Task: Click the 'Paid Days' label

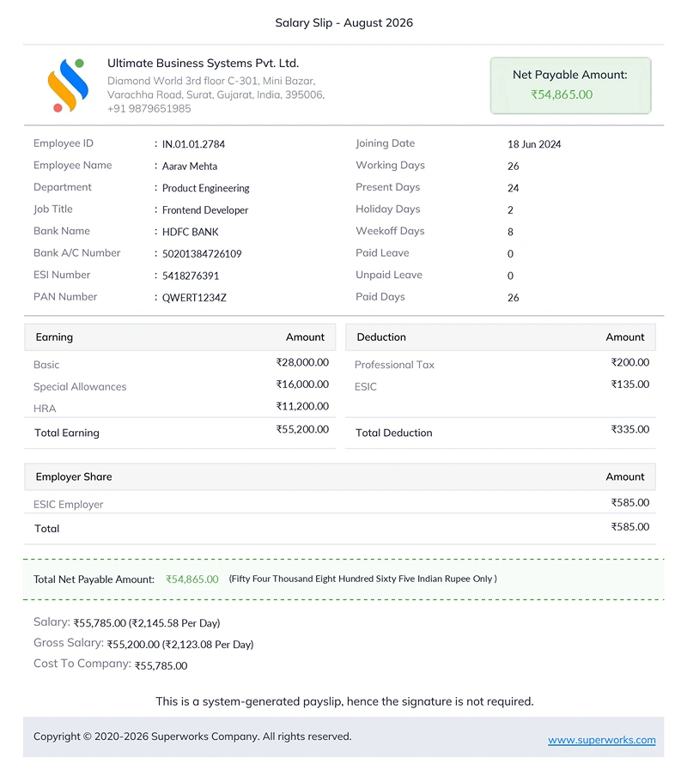Action: pyautogui.click(x=380, y=297)
